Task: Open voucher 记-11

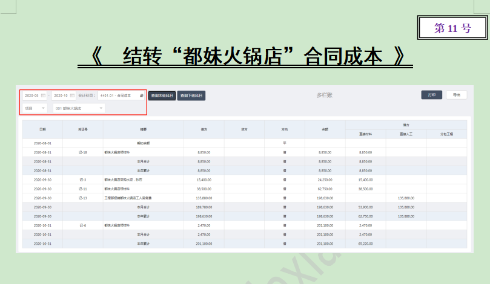Action: (83, 189)
